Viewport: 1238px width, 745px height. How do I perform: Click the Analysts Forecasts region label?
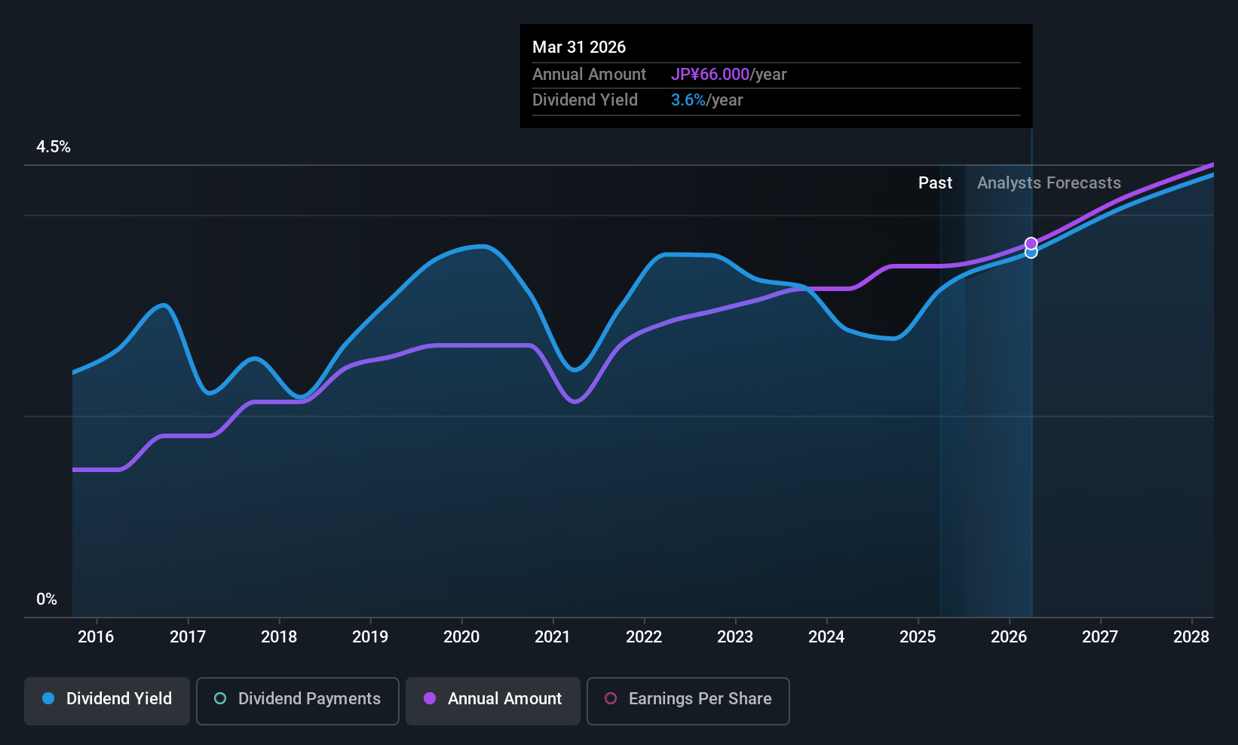click(x=1049, y=183)
